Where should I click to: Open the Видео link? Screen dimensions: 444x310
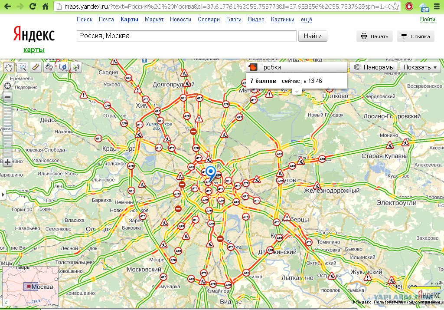click(x=256, y=19)
